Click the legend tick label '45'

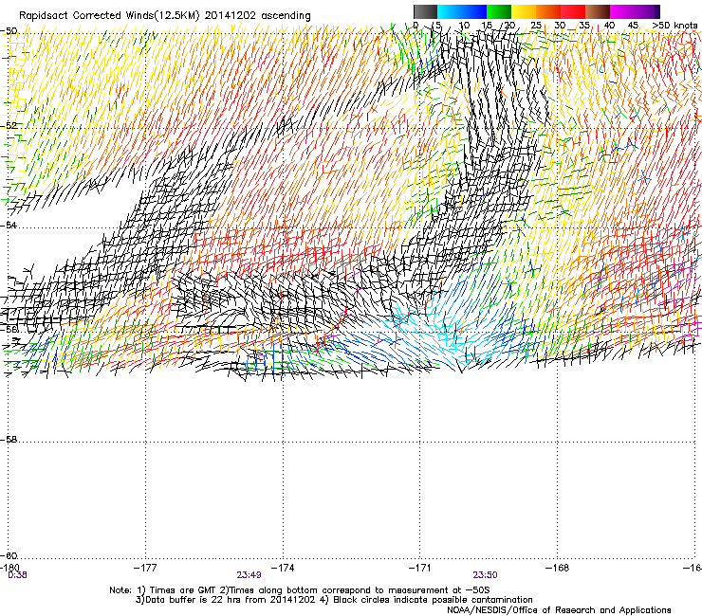(x=633, y=26)
